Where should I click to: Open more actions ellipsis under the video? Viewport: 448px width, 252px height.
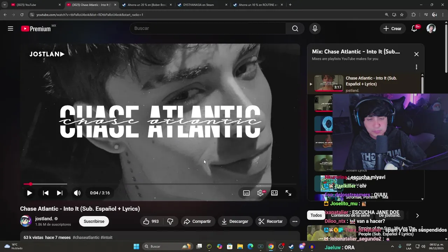(x=295, y=221)
